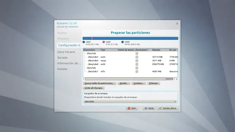Screen dimensions: 235x132
Task: Go to the Idioma step in sidebar
Action: pos(62,33)
